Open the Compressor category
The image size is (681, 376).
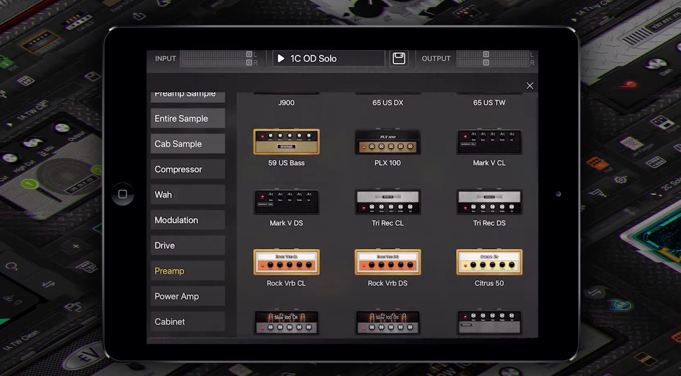click(187, 169)
